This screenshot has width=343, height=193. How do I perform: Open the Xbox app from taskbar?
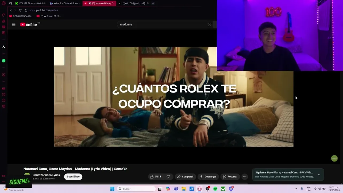click(x=223, y=189)
